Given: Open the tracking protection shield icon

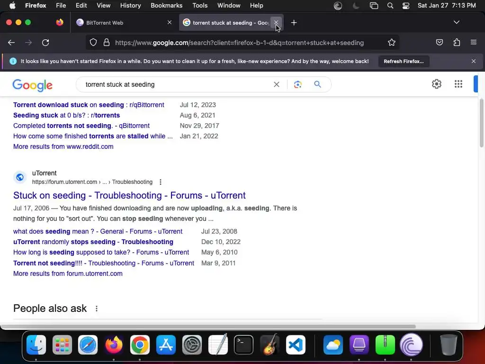Looking at the screenshot, I should click(x=93, y=42).
